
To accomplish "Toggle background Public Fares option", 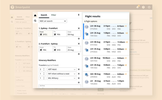I will coord(16,91).
